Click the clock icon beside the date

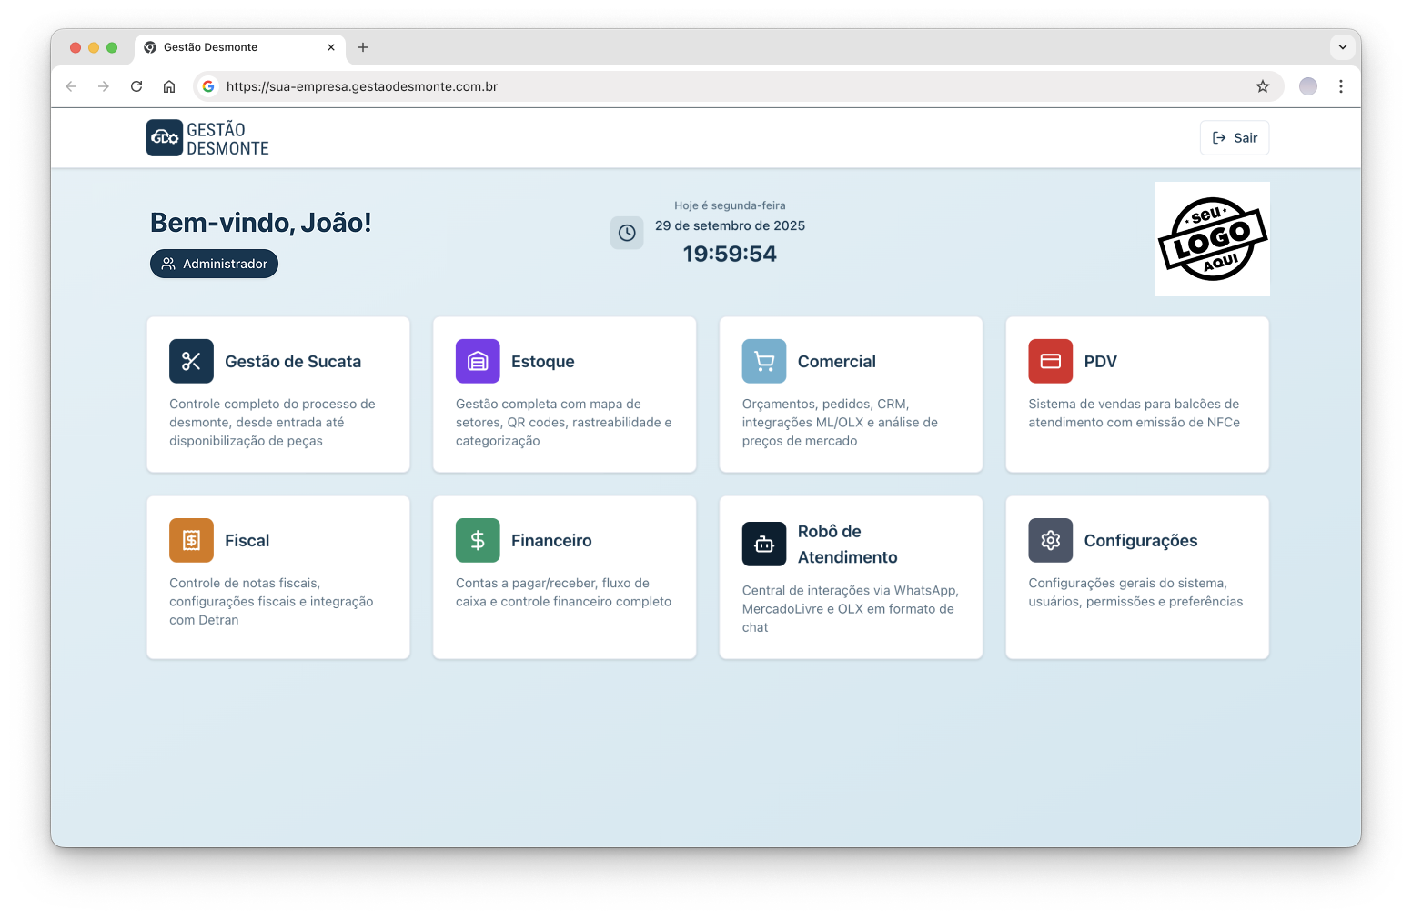coord(627,233)
